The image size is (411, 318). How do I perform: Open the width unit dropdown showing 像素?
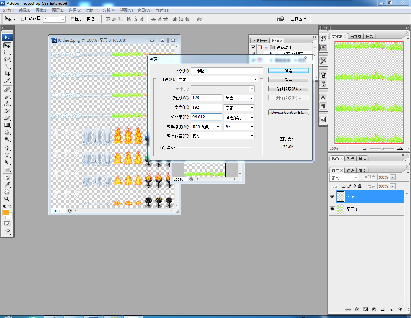pyautogui.click(x=239, y=98)
